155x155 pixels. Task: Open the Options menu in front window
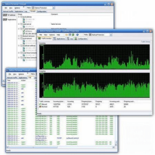pos(52,35)
